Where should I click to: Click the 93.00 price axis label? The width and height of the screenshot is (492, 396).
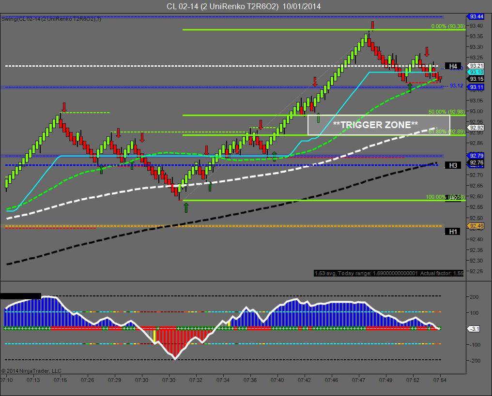(x=476, y=111)
